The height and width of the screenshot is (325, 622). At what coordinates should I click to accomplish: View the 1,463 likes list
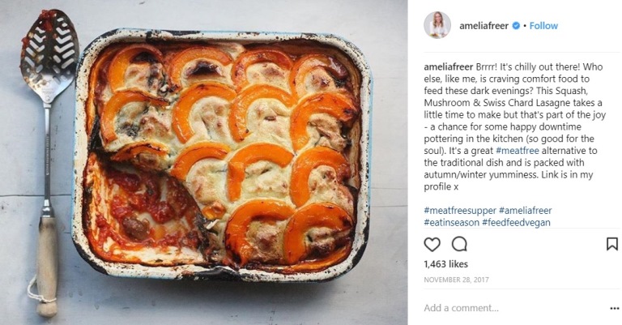coord(446,264)
